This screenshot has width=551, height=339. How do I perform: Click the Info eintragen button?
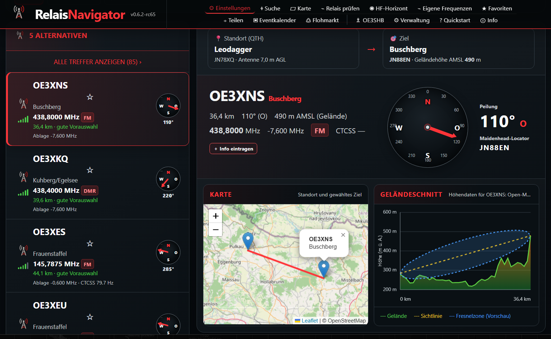tap(233, 149)
